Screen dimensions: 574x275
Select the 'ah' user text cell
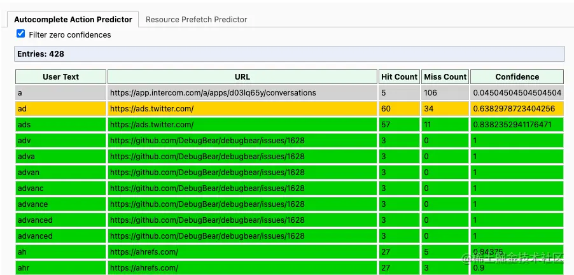tap(60, 252)
